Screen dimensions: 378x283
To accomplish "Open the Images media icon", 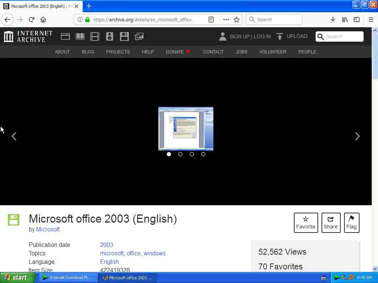I will click(139, 36).
